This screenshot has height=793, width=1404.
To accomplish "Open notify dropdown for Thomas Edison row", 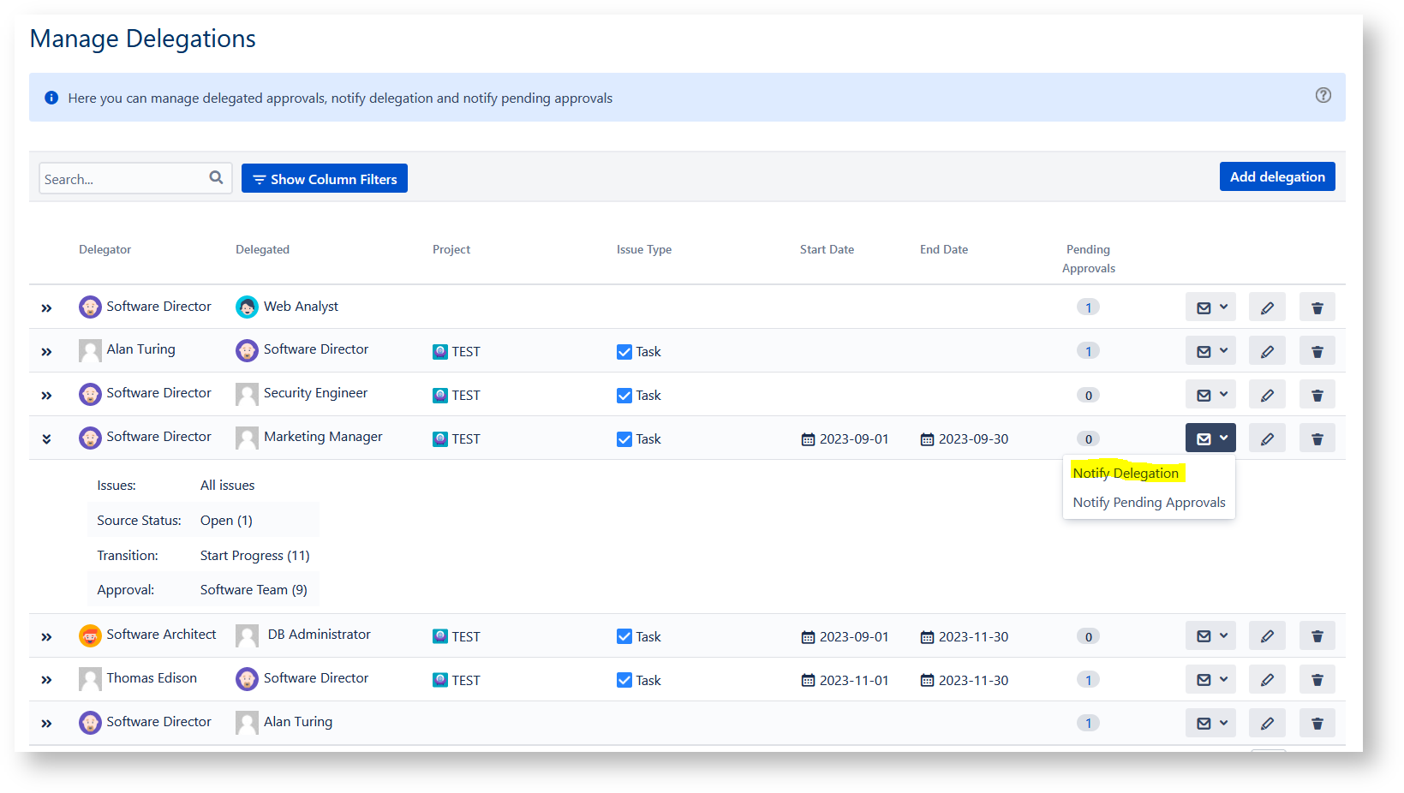I will (1210, 680).
